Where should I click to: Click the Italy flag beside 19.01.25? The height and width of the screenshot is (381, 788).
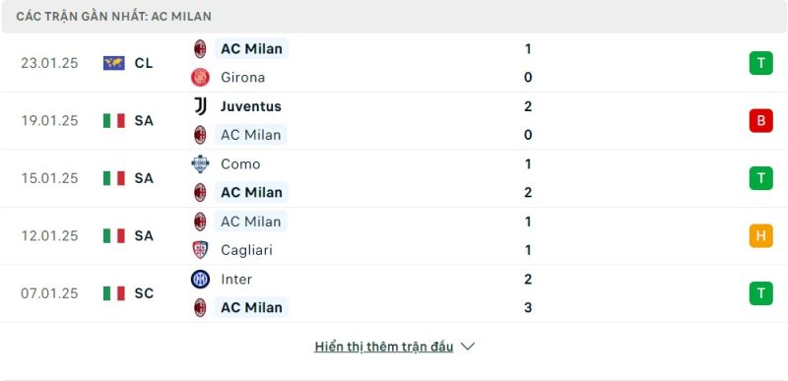pos(114,121)
